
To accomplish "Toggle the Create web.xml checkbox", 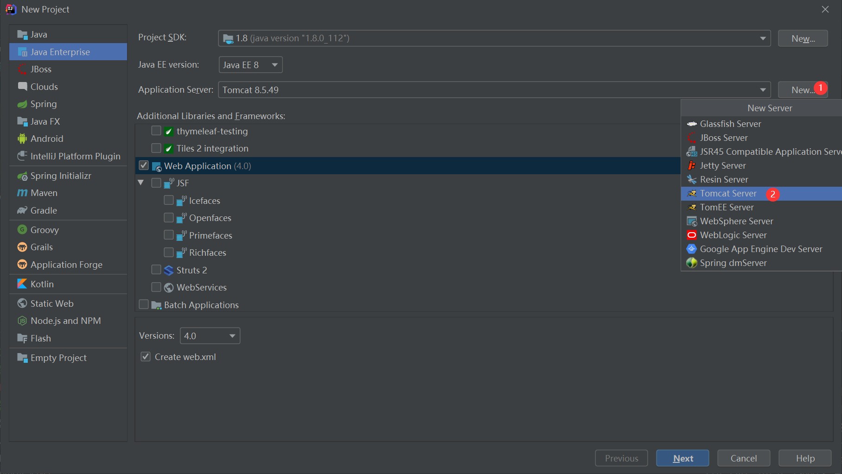I will pos(146,357).
